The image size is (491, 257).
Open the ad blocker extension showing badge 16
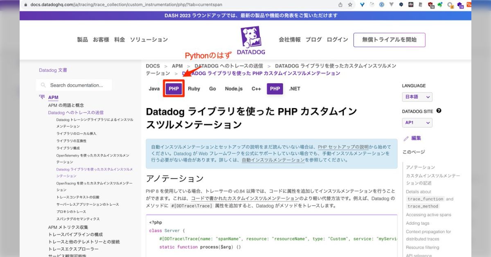coord(430,4)
